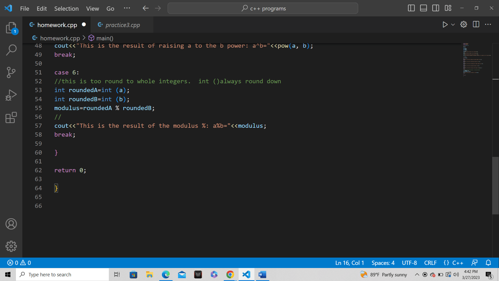Click the 'return 0;' line
This screenshot has height=281, width=499.
pos(70,170)
